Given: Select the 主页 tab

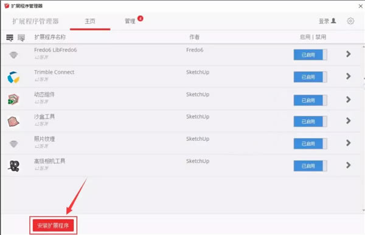Looking at the screenshot, I should [x=90, y=21].
